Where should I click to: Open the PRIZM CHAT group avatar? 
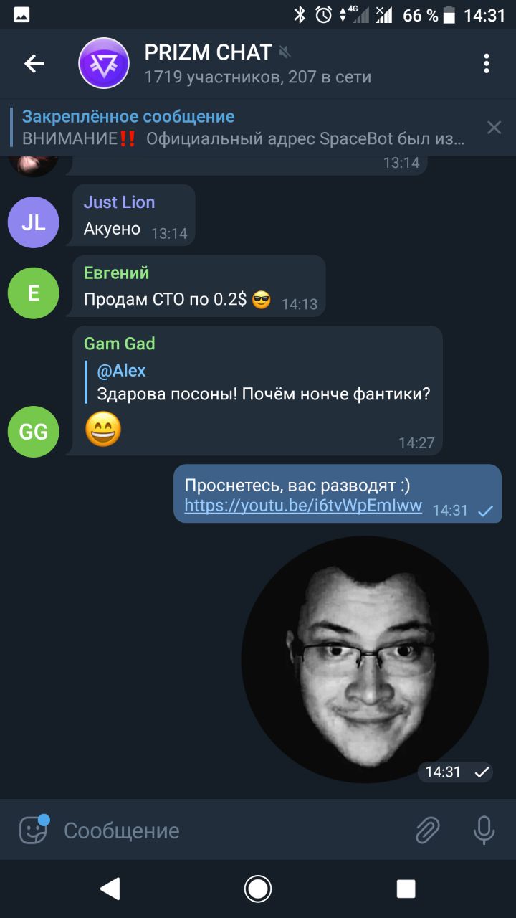tap(104, 63)
